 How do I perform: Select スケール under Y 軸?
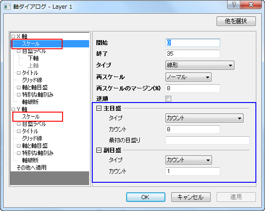tap(31, 117)
